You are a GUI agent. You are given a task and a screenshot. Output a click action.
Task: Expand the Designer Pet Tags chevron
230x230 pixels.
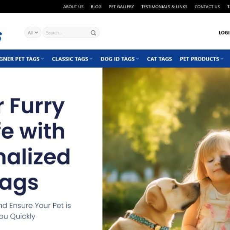[x=43, y=59]
